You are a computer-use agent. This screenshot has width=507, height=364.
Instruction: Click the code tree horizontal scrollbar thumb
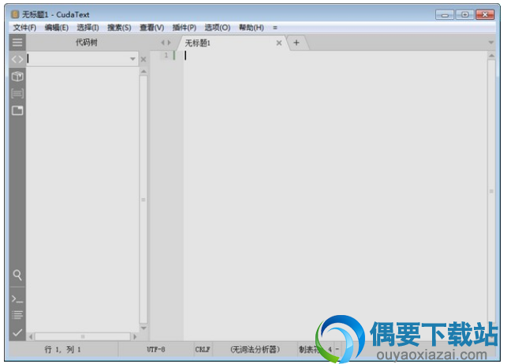coord(83,337)
